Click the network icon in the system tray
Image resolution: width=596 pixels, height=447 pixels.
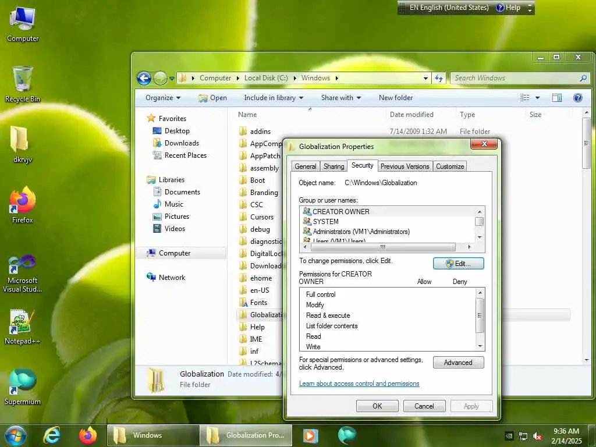click(523, 437)
